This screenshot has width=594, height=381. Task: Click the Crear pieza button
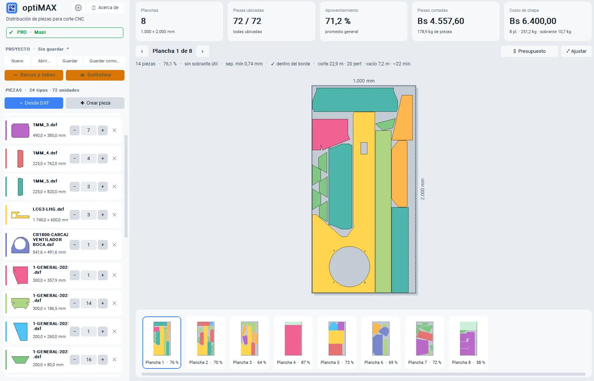tap(95, 103)
